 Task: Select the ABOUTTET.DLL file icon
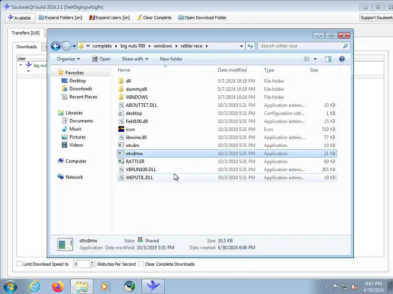pyautogui.click(x=121, y=105)
